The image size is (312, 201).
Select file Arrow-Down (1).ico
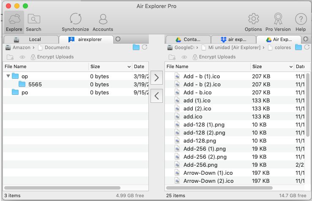235,173
